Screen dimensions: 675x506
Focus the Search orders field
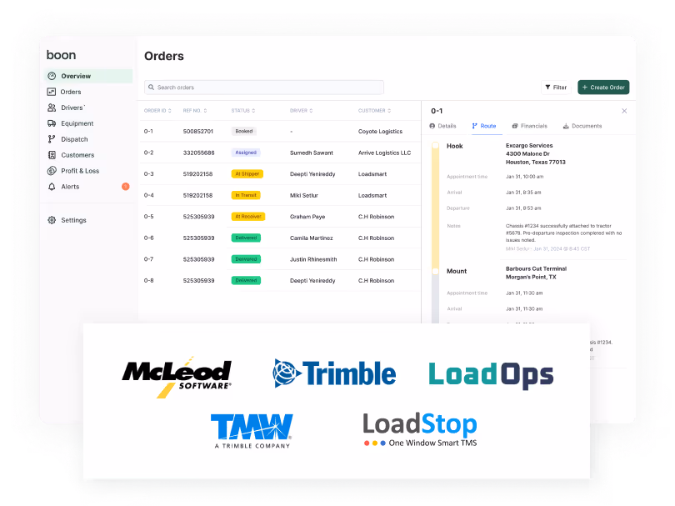264,88
